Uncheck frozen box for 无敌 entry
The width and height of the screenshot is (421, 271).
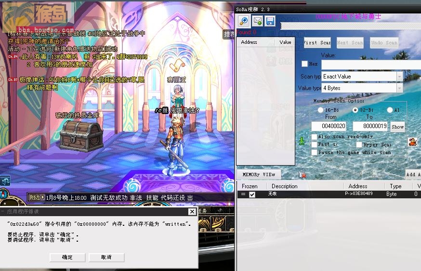point(252,194)
